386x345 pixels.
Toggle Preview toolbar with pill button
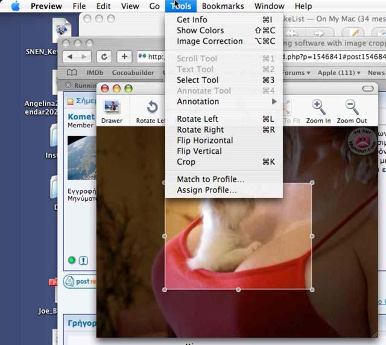point(368,89)
